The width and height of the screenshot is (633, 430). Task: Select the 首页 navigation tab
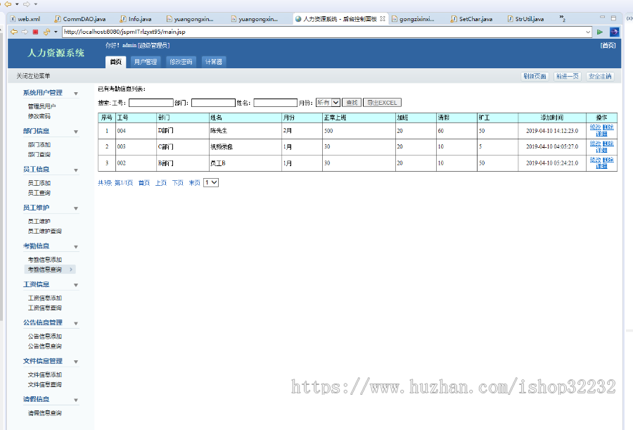116,62
